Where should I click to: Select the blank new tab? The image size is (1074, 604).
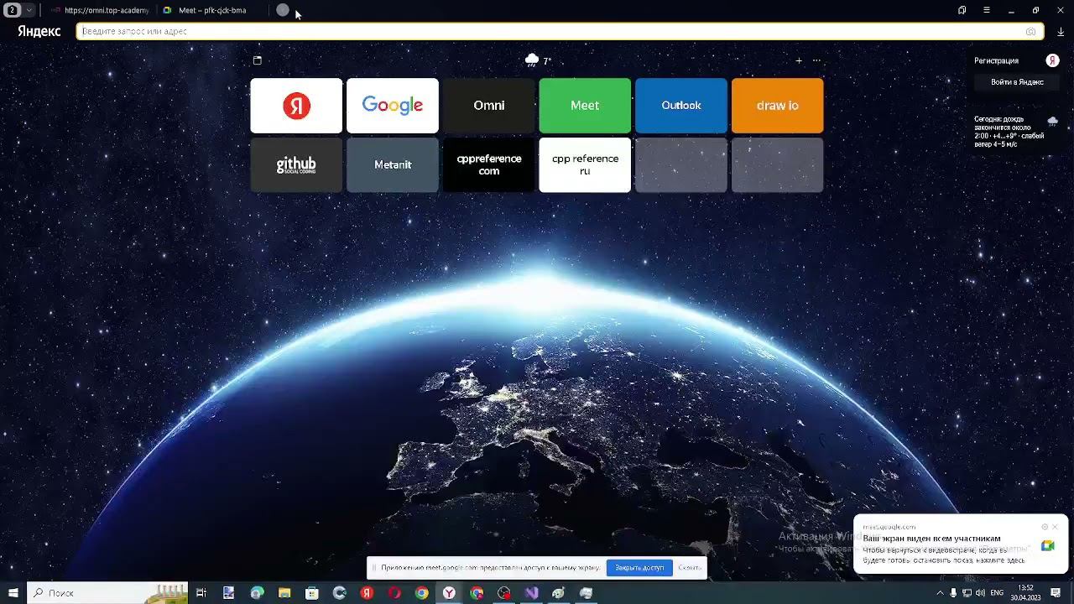point(283,10)
